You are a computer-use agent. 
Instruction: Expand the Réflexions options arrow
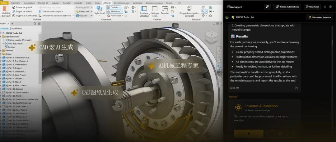[122, 11]
